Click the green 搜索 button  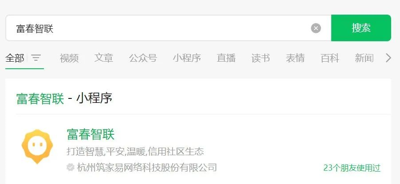361,28
